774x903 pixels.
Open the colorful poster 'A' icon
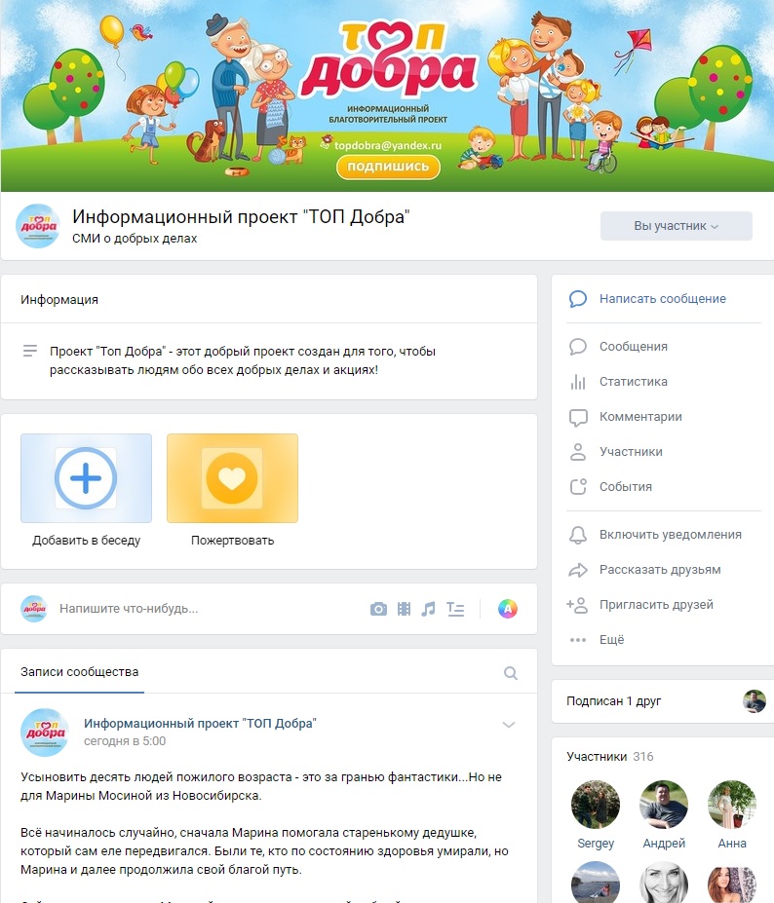coord(508,609)
